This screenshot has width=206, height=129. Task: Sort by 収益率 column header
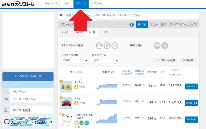point(127,72)
